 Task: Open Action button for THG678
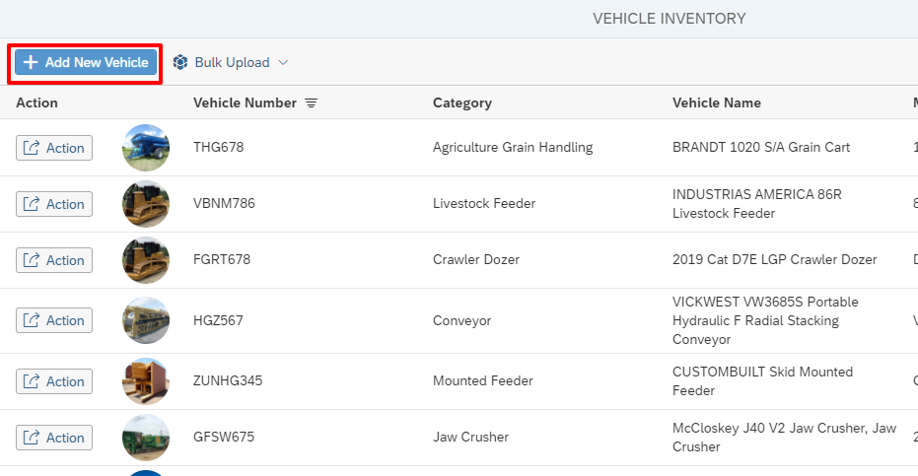[54, 148]
